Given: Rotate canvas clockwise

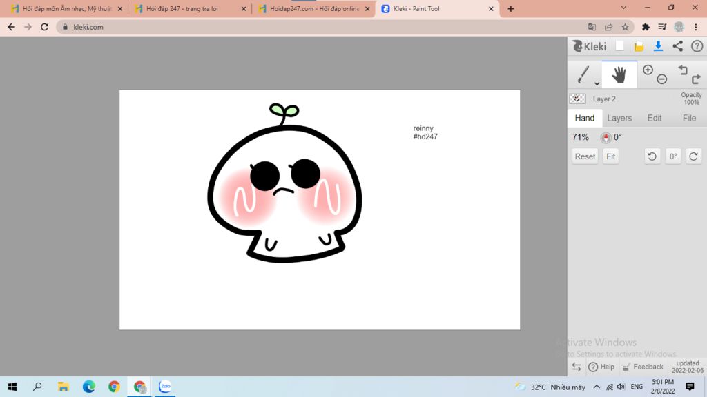Looking at the screenshot, I should point(693,156).
